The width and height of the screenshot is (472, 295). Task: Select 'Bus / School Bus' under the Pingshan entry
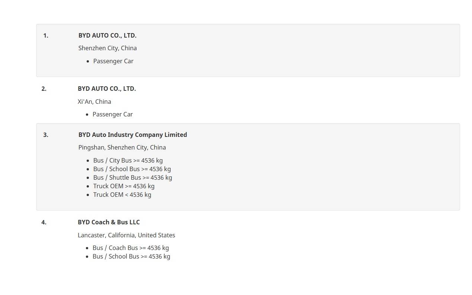132,169
